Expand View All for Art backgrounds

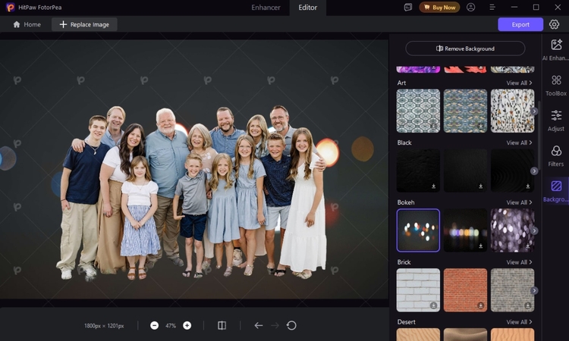point(519,83)
